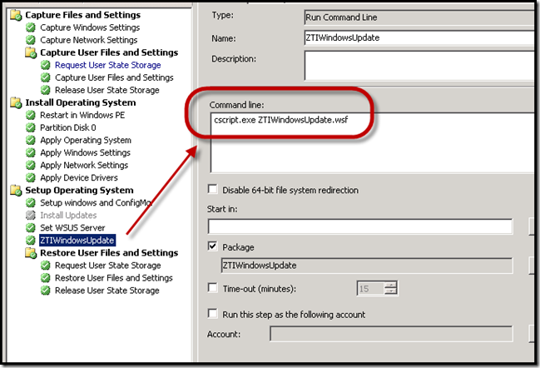Click the Install Operating System folder icon
Image resolution: width=540 pixels, height=368 pixels.
(x=16, y=102)
